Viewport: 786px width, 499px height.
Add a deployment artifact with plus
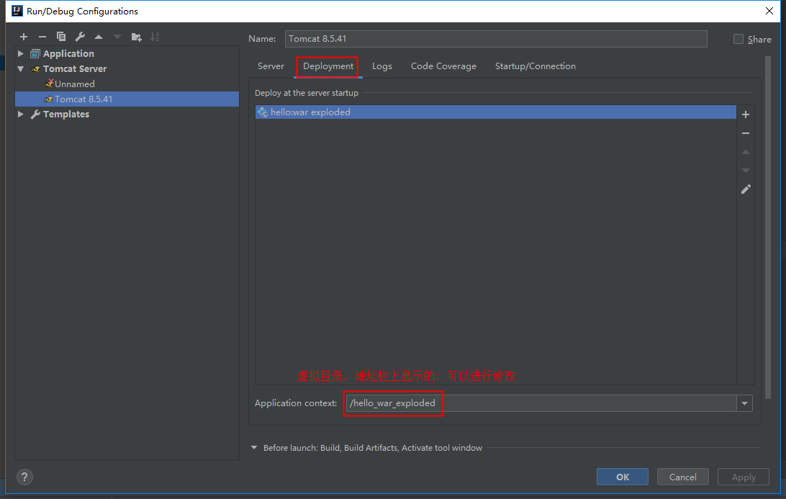coord(746,114)
